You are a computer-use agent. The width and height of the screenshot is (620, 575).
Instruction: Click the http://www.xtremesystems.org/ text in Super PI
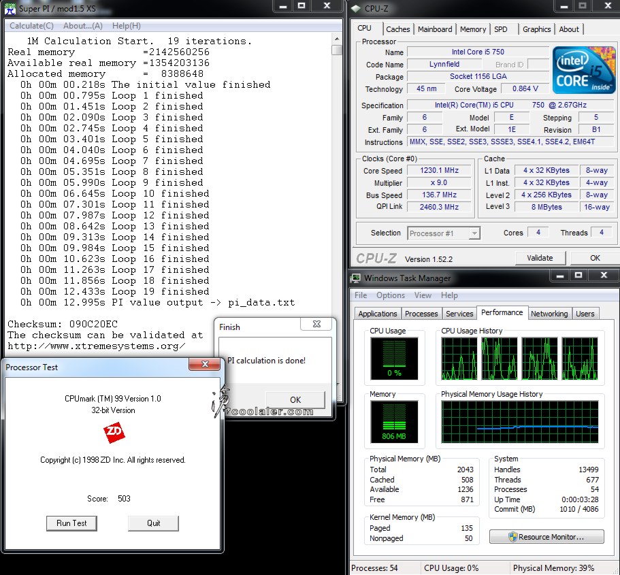[96, 346]
